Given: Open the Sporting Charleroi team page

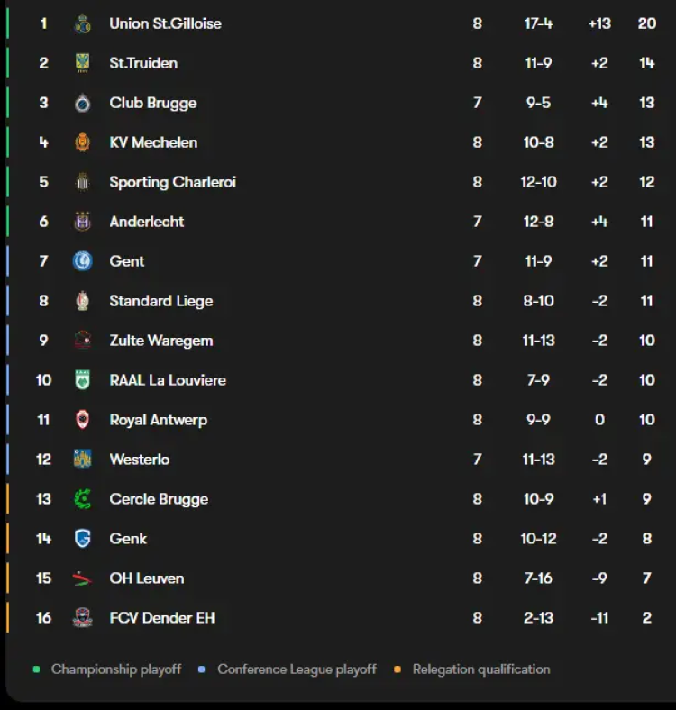Looking at the screenshot, I should 172,182.
